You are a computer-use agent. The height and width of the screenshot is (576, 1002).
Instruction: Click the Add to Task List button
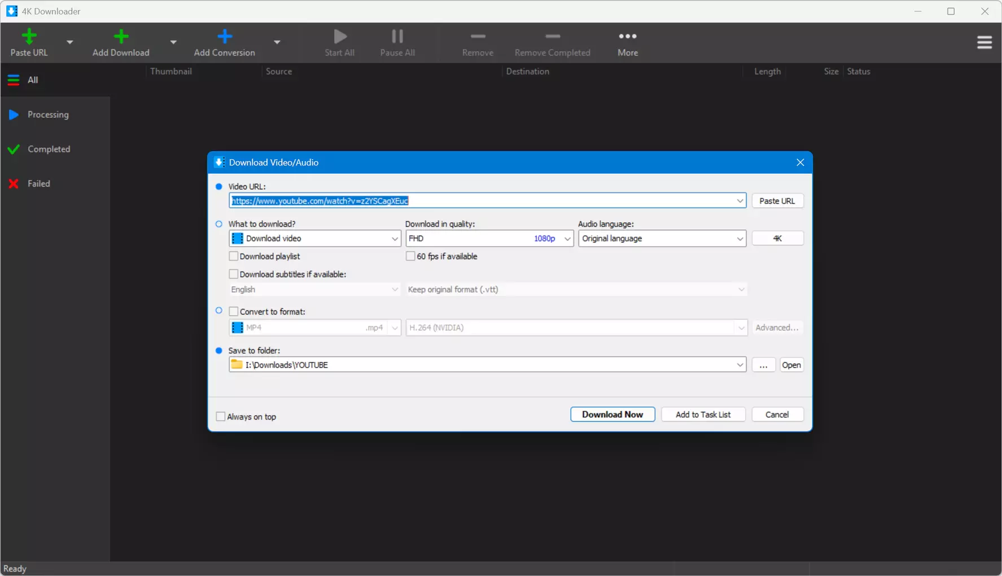pos(703,414)
